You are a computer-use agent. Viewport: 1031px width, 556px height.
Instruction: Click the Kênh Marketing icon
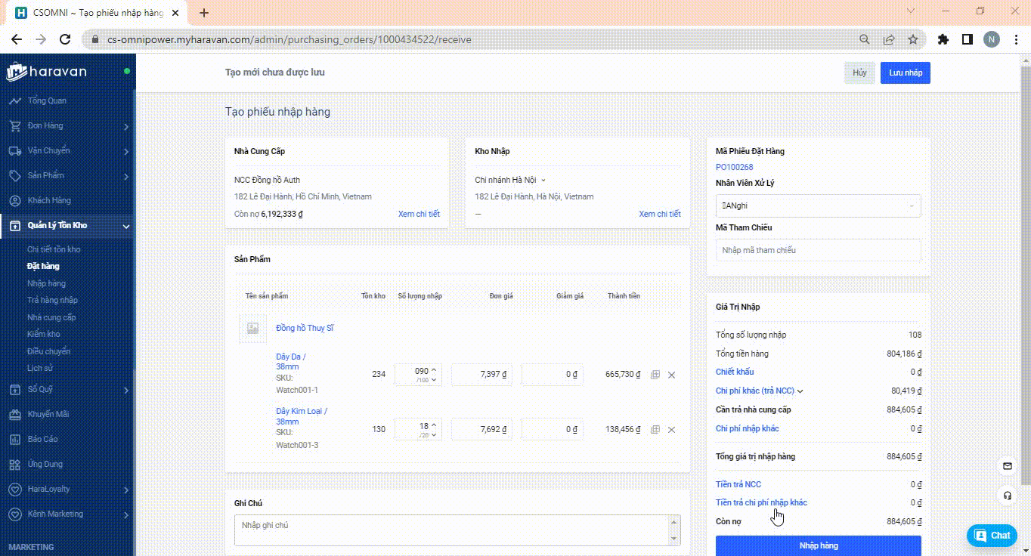pyautogui.click(x=14, y=514)
